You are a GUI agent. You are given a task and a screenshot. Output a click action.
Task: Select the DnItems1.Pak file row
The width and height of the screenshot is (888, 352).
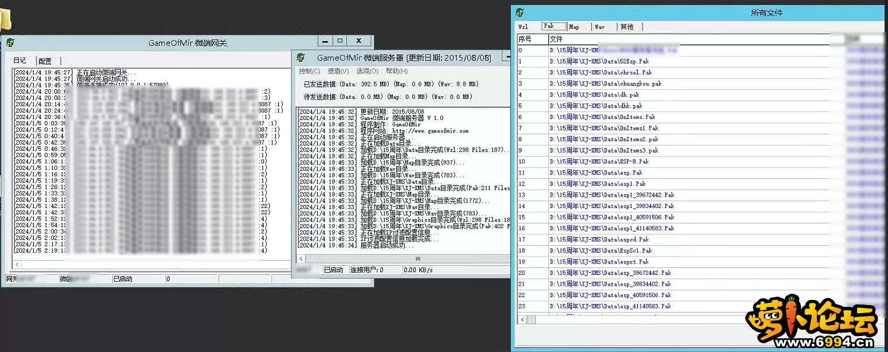tap(673, 128)
